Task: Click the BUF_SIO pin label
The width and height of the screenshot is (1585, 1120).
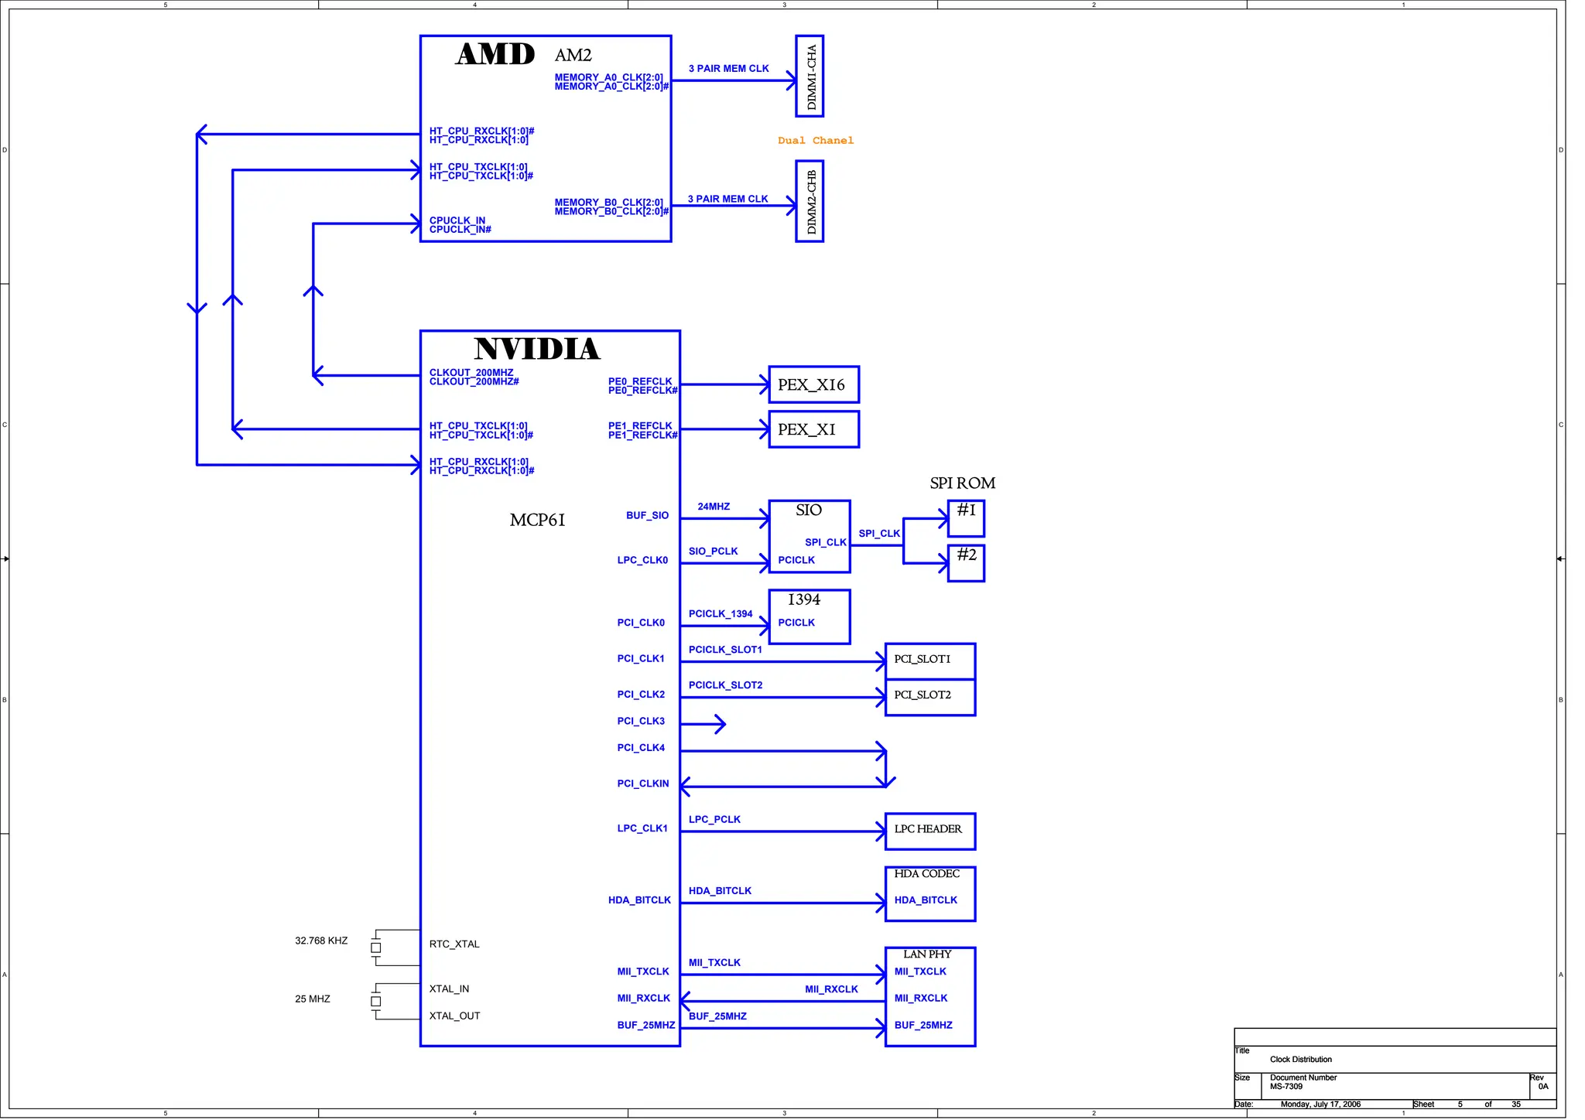Action: click(647, 515)
